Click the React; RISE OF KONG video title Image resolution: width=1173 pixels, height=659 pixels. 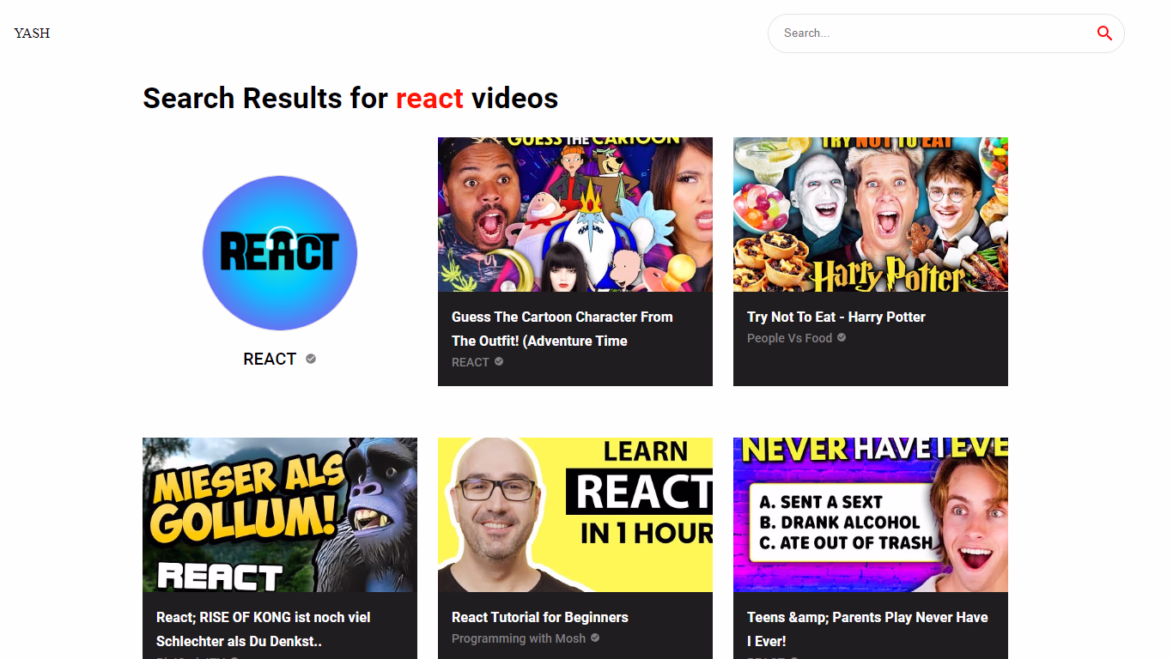(x=264, y=629)
